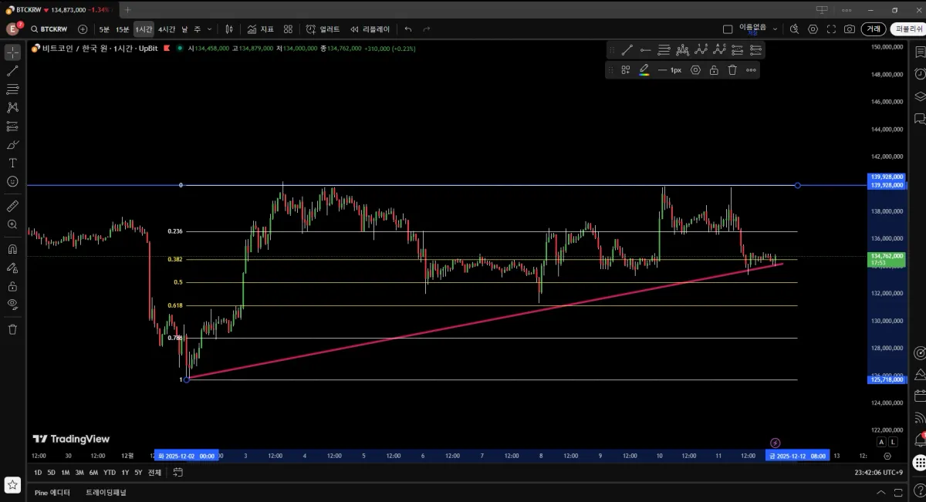This screenshot has width=926, height=502.
Task: Set range to 전체 all
Action: coord(154,473)
